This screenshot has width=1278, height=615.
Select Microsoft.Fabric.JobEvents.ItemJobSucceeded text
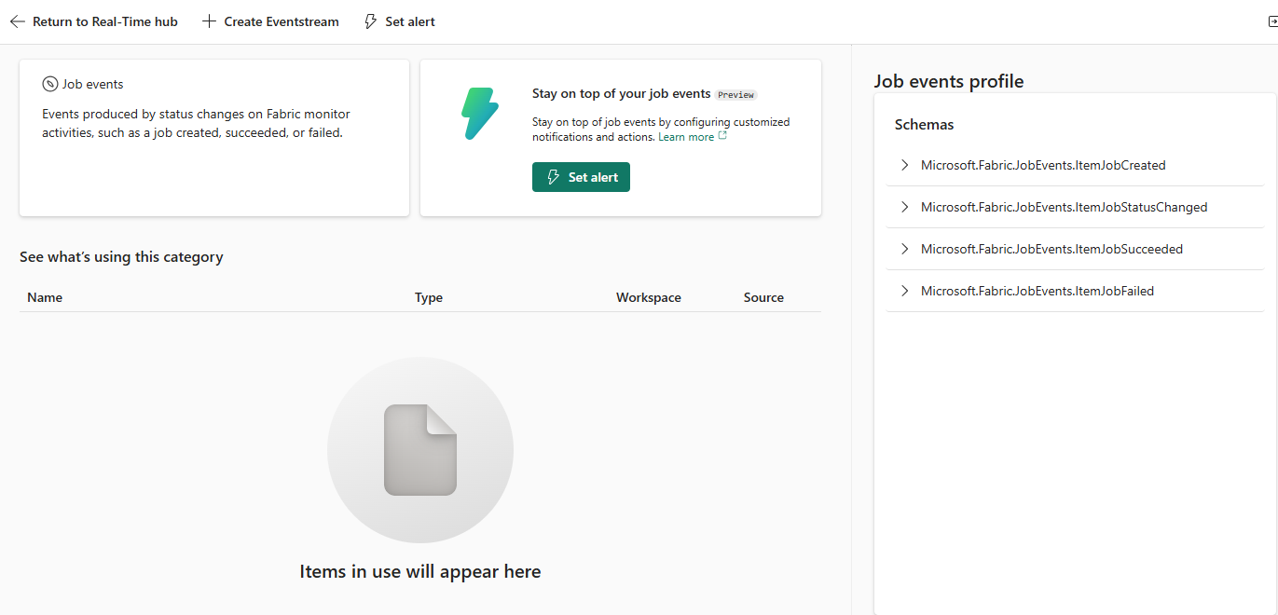[1051, 249]
